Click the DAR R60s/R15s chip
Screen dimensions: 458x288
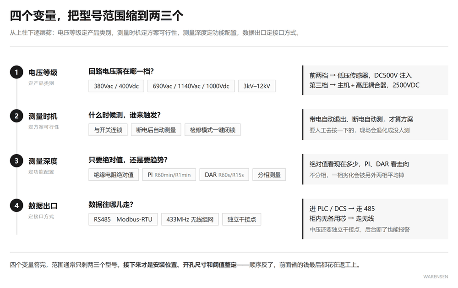pos(224,175)
